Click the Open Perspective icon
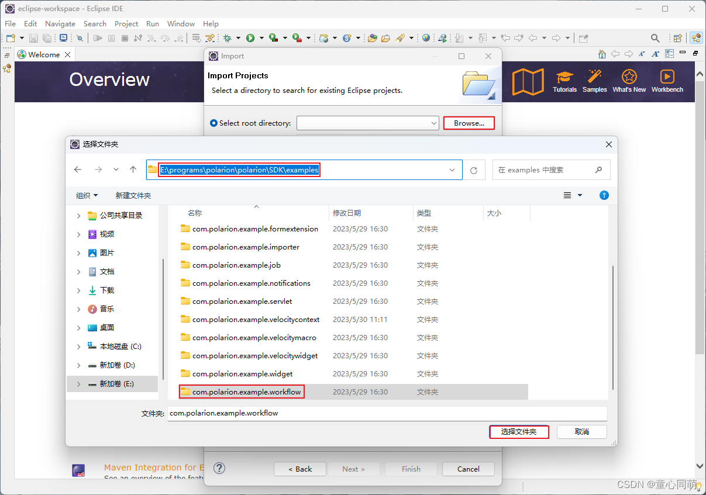 (677, 38)
